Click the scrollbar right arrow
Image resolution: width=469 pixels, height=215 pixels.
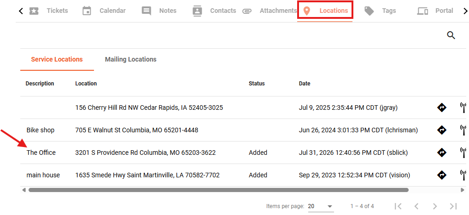pos(463,190)
